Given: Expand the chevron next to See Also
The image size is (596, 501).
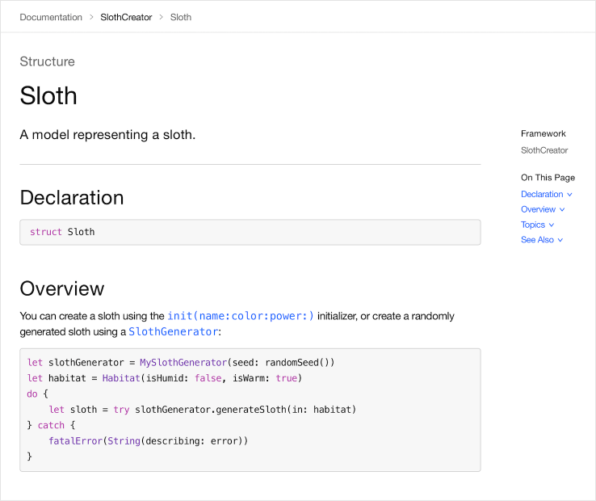Looking at the screenshot, I should pos(560,241).
